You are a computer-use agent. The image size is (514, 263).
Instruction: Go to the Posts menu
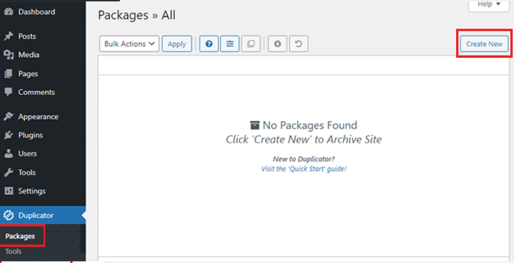coord(27,37)
